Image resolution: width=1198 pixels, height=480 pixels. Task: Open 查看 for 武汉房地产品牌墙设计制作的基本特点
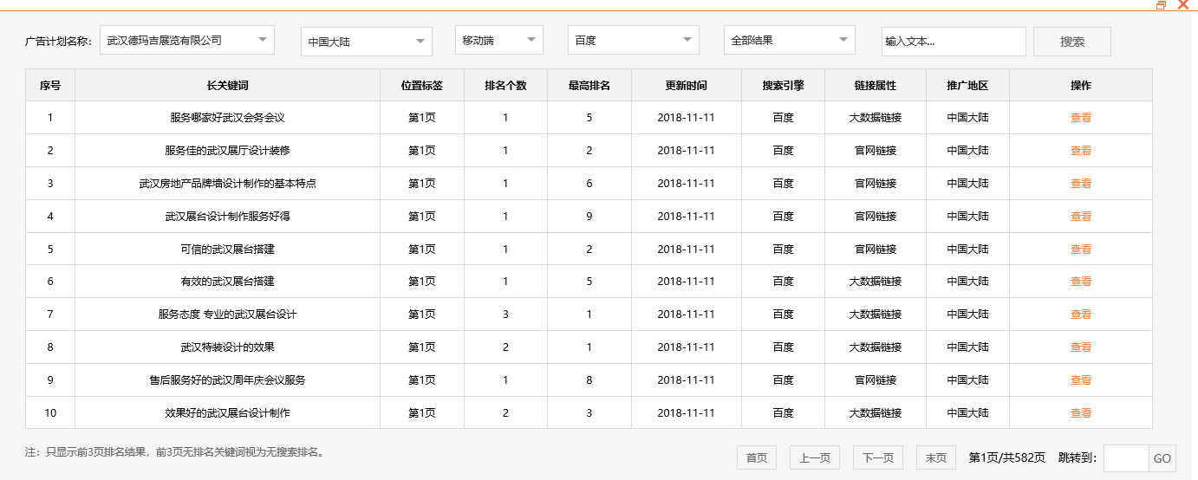[x=1081, y=184]
